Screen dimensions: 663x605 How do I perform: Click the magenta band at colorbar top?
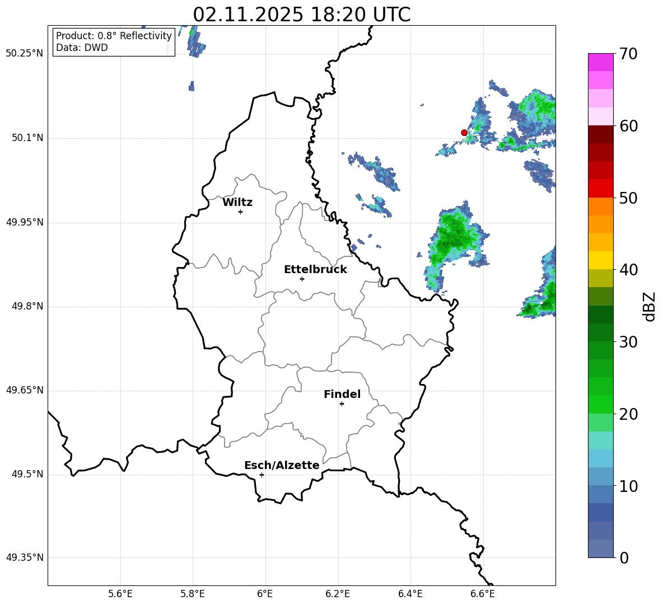click(x=600, y=62)
